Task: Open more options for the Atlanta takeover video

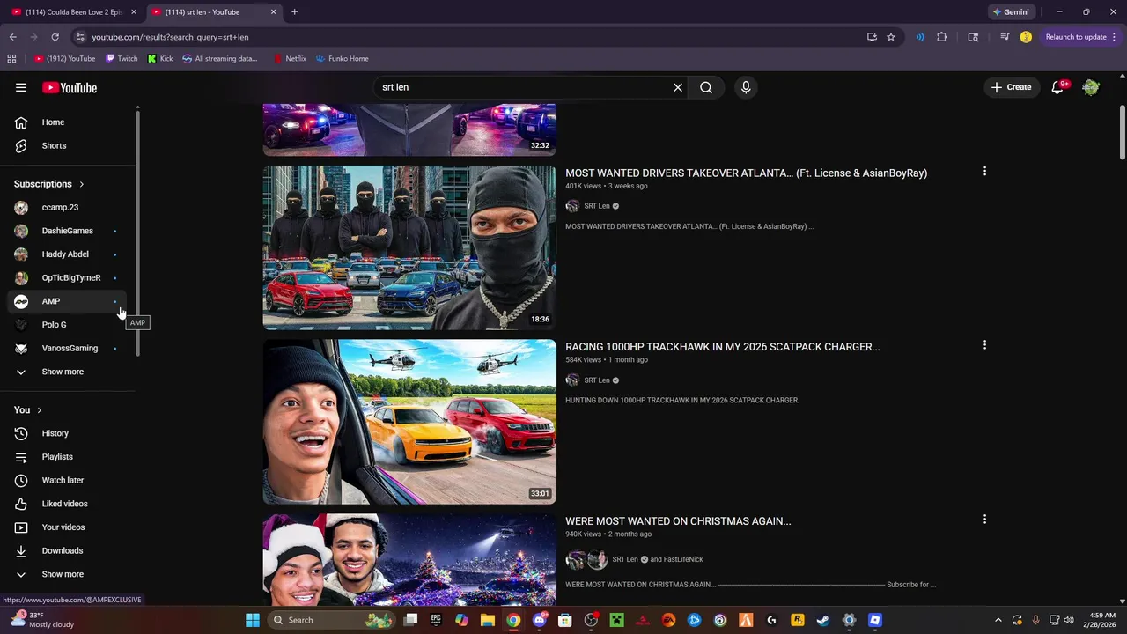Action: pos(984,172)
